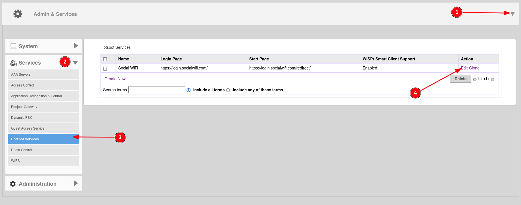Image resolution: width=521 pixels, height=205 pixels.
Task: Click the previous page pagination icon
Action: click(474, 79)
